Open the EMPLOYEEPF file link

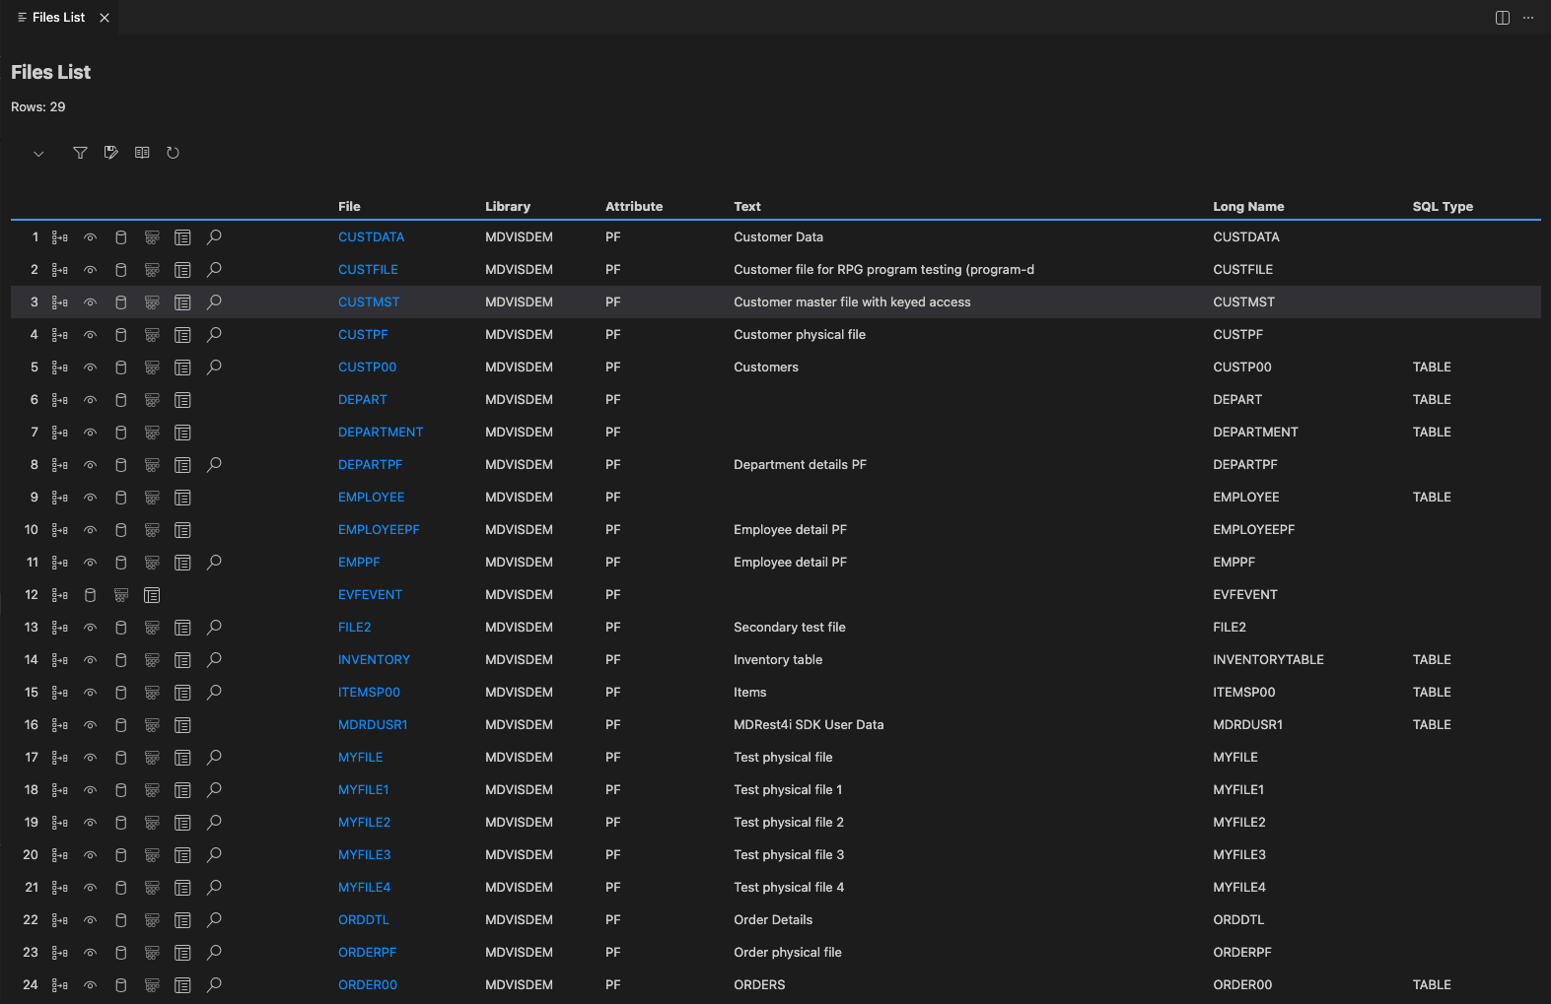tap(379, 530)
